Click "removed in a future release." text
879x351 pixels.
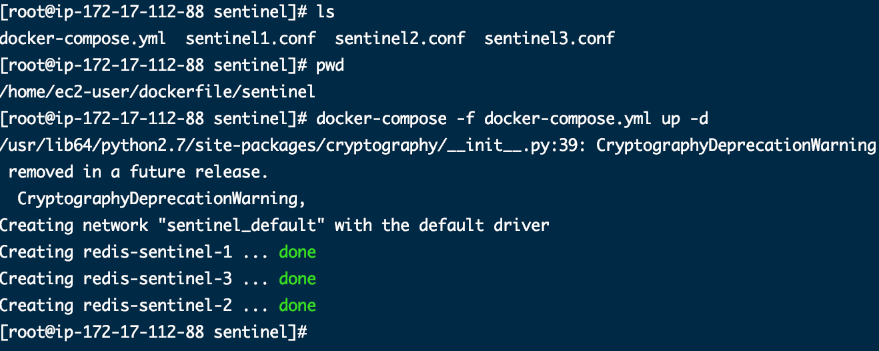138,171
